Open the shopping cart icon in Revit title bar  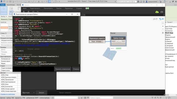click(160, 2)
